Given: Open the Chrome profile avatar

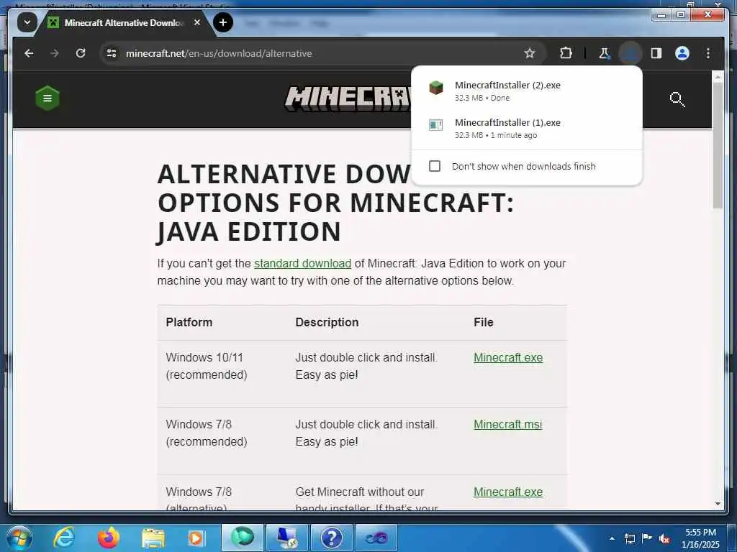Looking at the screenshot, I should pos(682,53).
